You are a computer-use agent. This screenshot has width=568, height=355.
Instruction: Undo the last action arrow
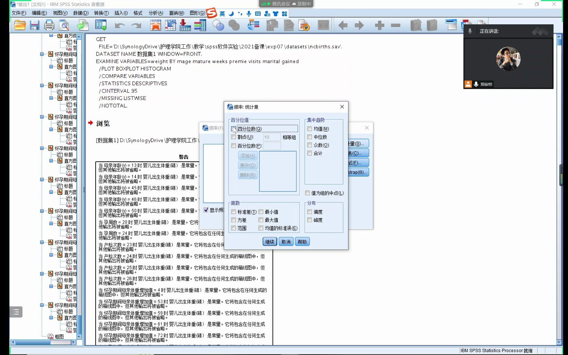click(120, 25)
